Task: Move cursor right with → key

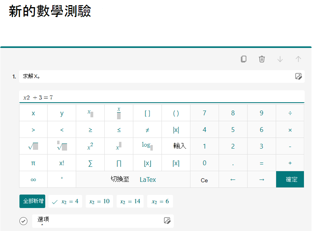Action: click(x=261, y=179)
